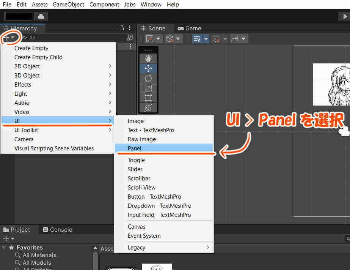Open the File menu
Screen dimensions: 350x270
(7, 5)
